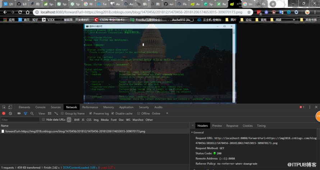
Task: Open the Application tab
Action: (126, 107)
